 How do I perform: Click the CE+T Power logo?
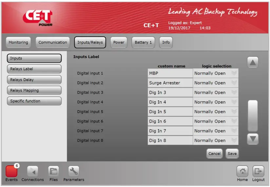[x=38, y=18]
